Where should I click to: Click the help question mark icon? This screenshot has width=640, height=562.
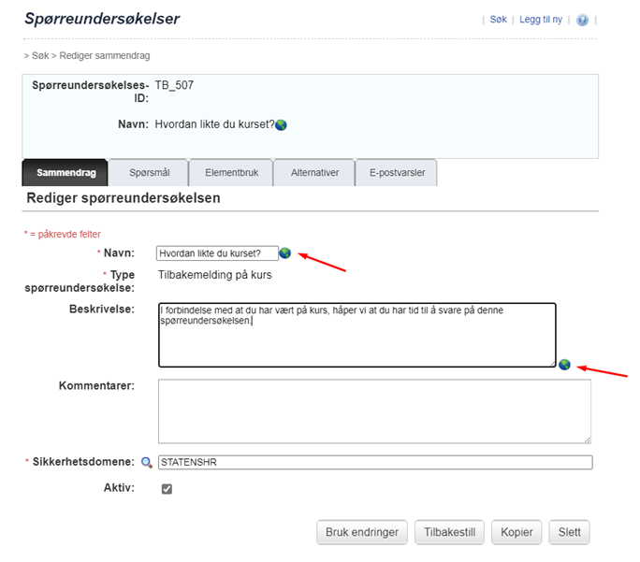point(582,20)
